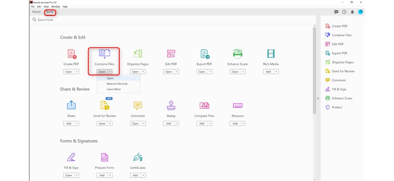Open the Enhance Scans tool icon
The height and width of the screenshot is (181, 394).
(x=237, y=54)
